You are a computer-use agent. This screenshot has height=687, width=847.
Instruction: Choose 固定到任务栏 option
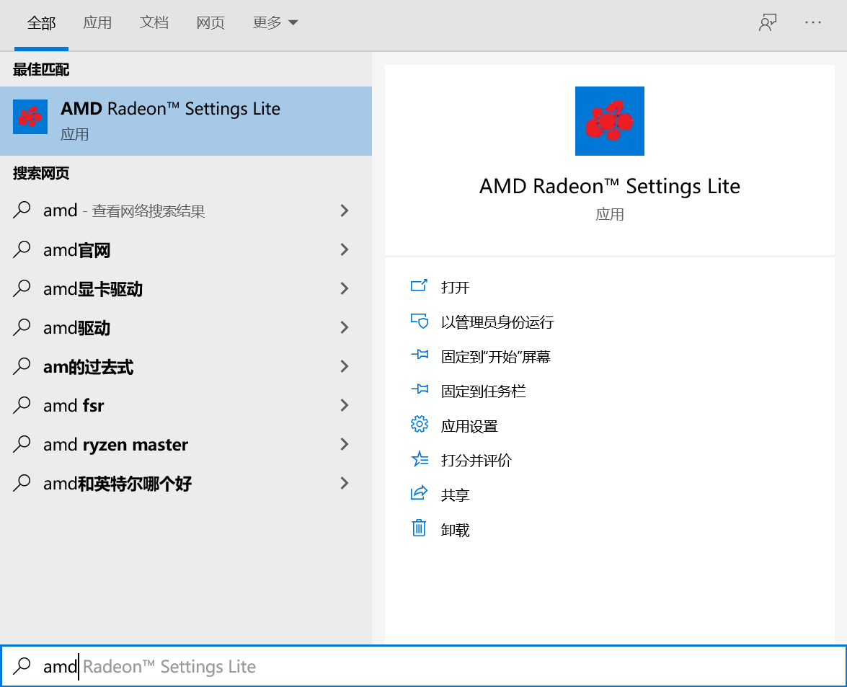pos(483,391)
